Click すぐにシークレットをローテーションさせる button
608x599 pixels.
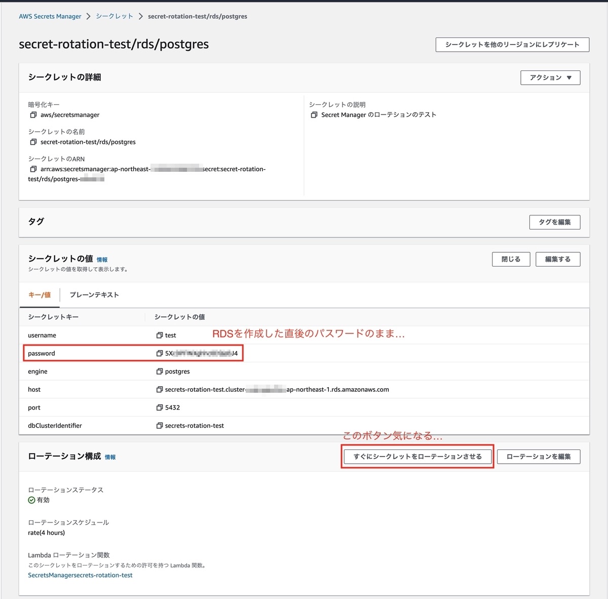[x=417, y=457]
